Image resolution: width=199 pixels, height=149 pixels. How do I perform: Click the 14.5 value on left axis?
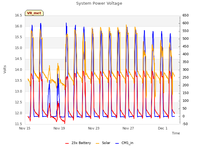[18, 59]
